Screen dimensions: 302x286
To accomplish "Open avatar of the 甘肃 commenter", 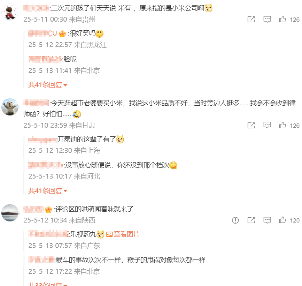I will pyautogui.click(x=10, y=107).
